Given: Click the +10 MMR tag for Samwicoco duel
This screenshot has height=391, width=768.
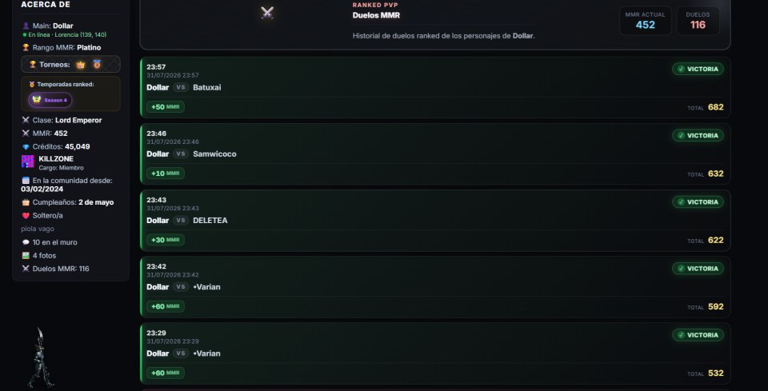Looking at the screenshot, I should click(x=166, y=174).
